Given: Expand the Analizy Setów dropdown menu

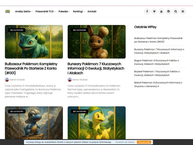Looking at the screenshot, I should click(24, 11).
